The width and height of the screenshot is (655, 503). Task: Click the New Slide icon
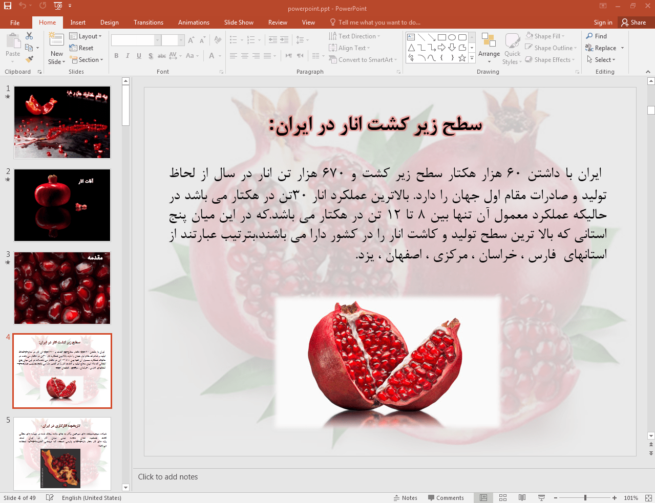click(56, 39)
